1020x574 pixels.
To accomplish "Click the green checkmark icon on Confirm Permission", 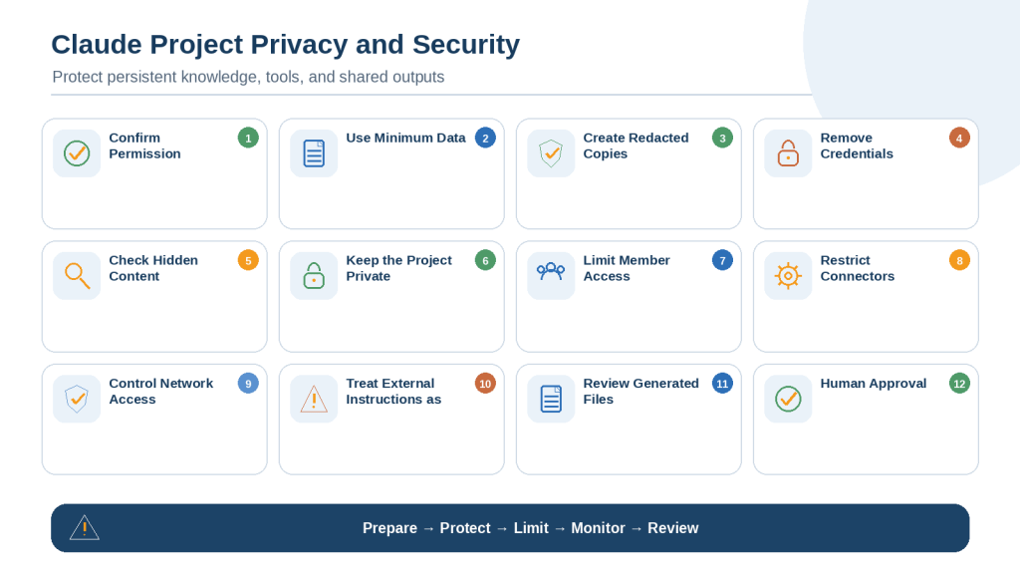I will [77, 153].
